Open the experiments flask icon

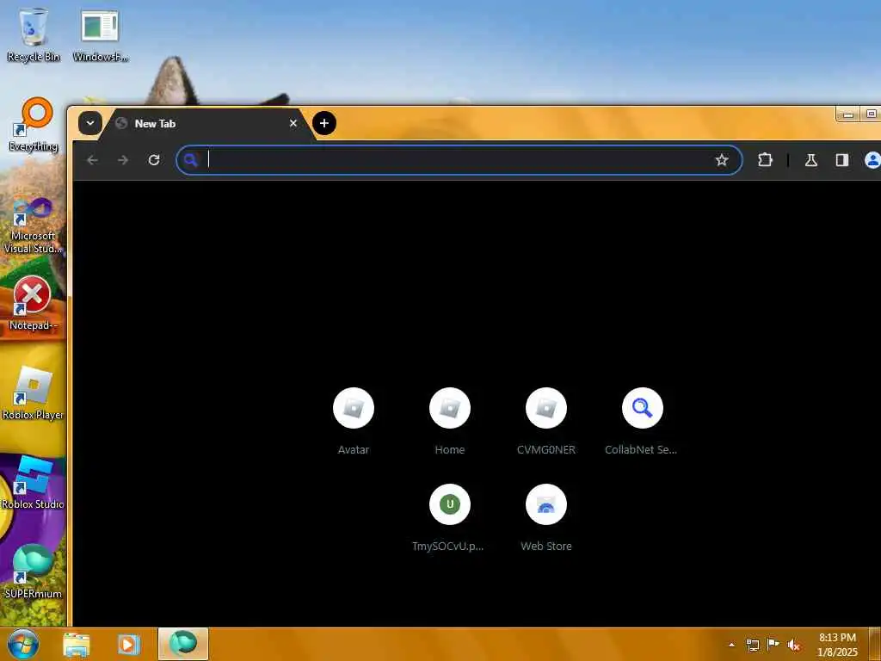(810, 160)
